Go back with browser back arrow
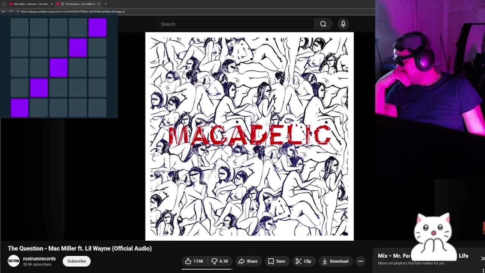The image size is (485, 273). [x=3, y=12]
